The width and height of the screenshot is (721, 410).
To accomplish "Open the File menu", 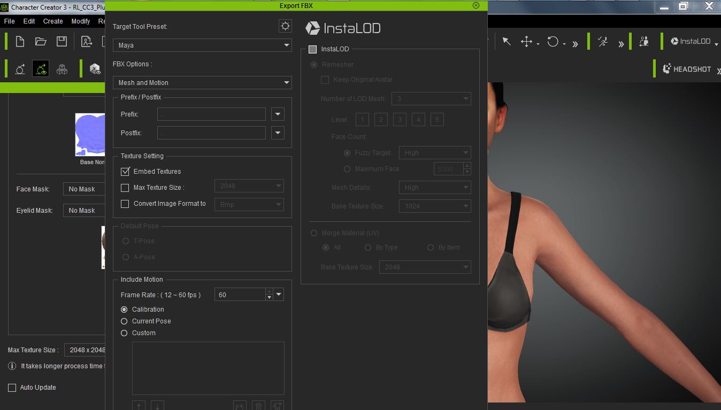I will [x=9, y=21].
